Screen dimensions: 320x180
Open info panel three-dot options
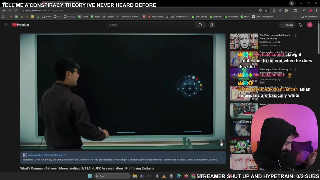[223, 155]
